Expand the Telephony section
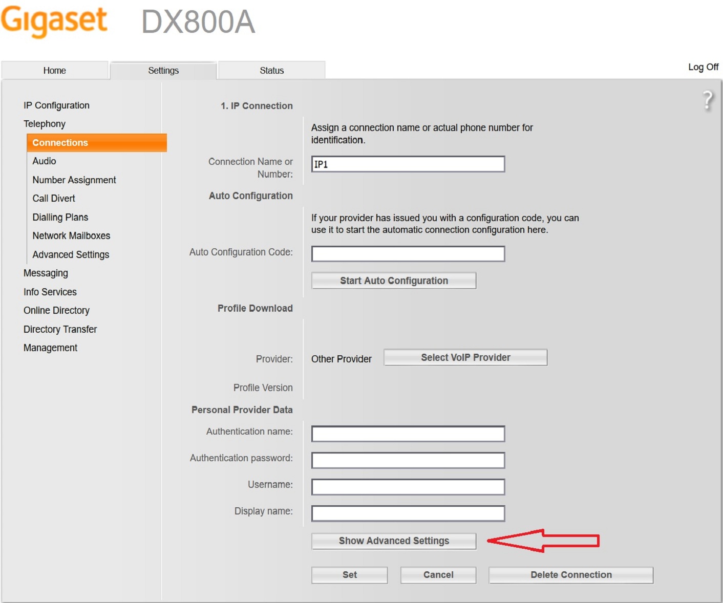This screenshot has height=603, width=723. point(45,124)
